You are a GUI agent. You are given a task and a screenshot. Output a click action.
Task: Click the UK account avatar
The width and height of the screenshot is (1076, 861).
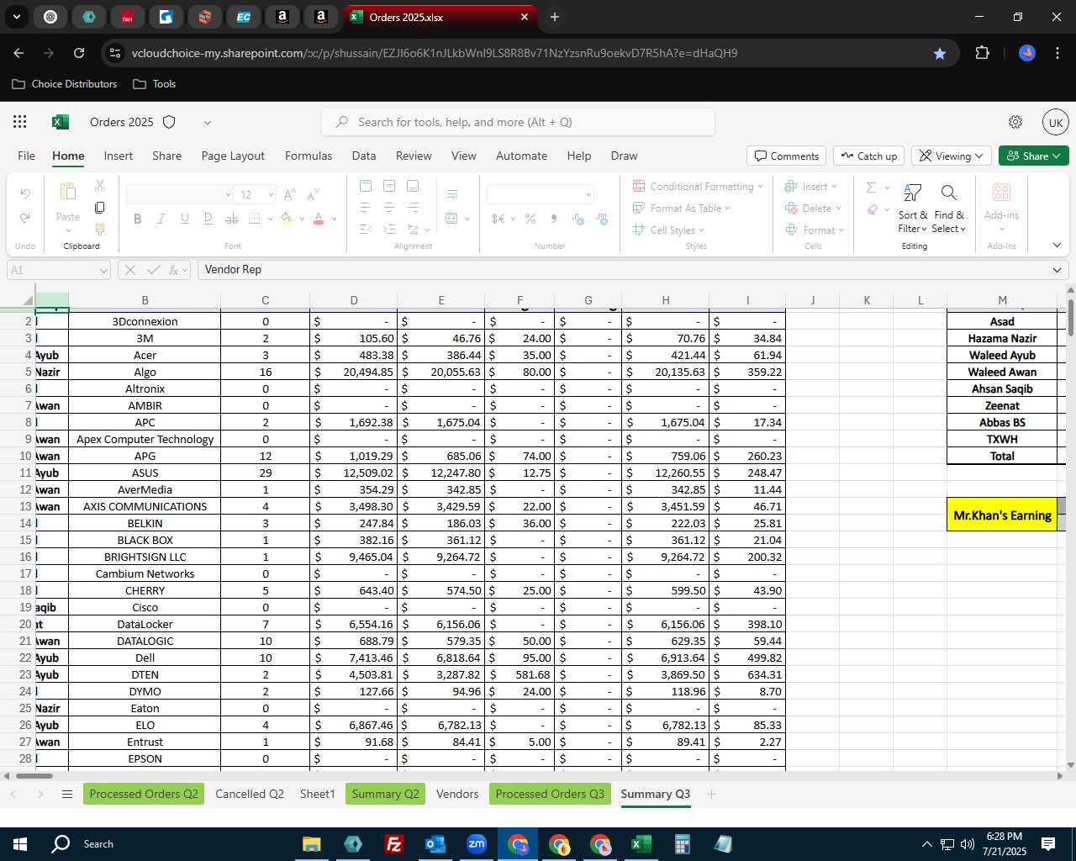1056,122
